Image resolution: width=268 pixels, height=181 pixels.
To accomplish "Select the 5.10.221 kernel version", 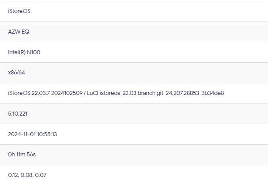I will click(18, 114).
